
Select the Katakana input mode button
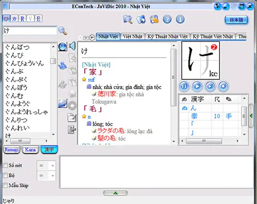pyautogui.click(x=14, y=19)
